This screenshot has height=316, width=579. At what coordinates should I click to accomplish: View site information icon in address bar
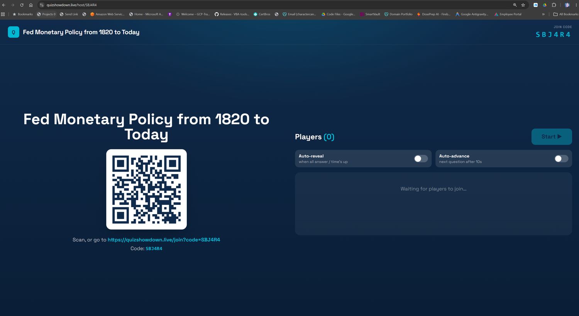42,5
